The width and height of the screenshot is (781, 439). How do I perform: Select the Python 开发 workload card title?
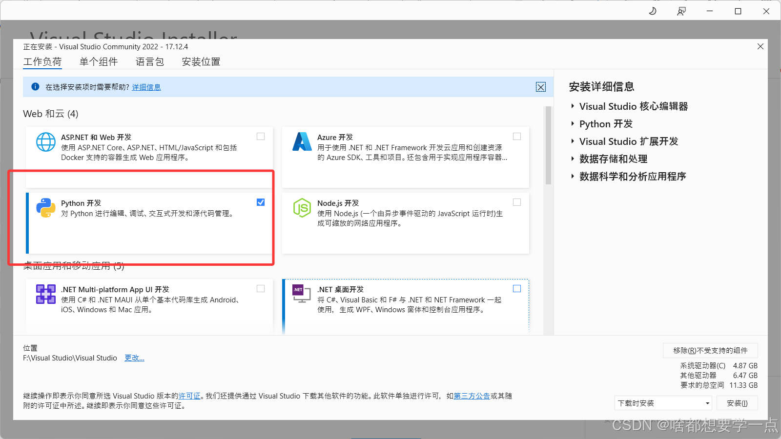coord(81,203)
